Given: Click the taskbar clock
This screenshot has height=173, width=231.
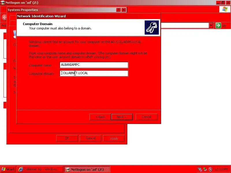Looking at the screenshot, I should click(221, 169).
